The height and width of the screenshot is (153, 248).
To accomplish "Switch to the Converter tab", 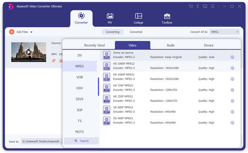I will [81, 18].
